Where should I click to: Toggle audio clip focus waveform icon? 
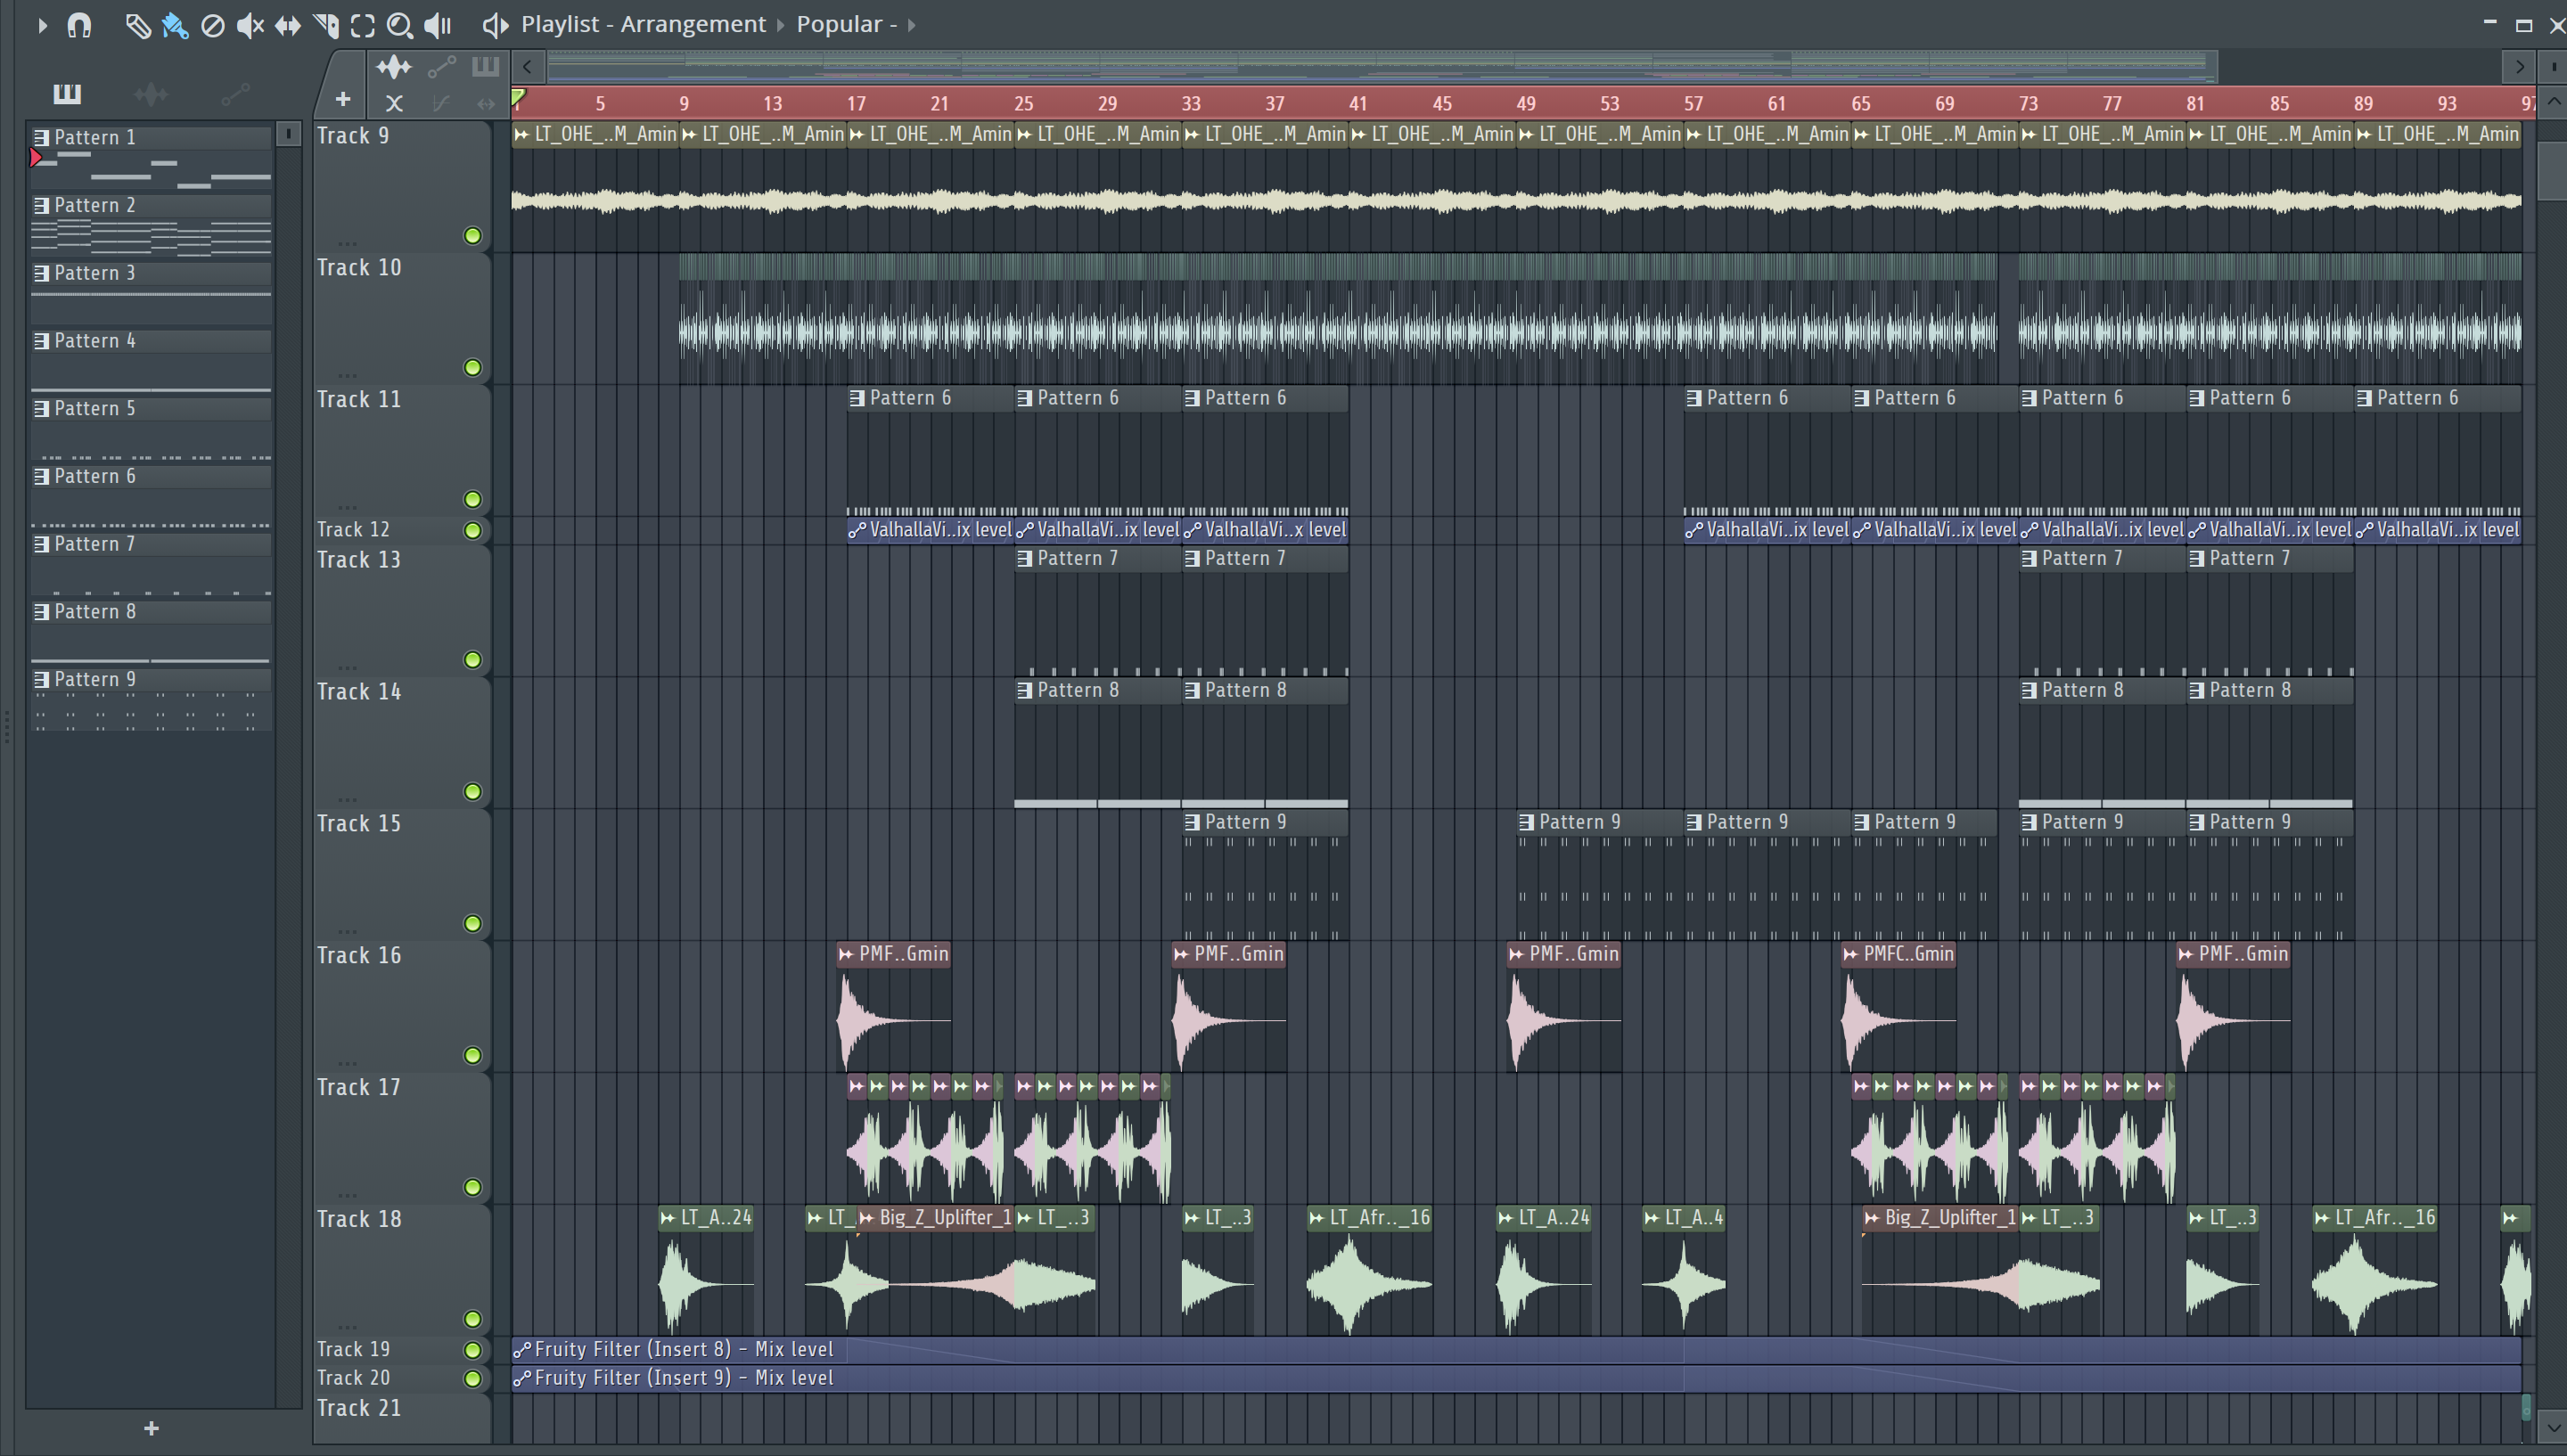pyautogui.click(x=394, y=67)
